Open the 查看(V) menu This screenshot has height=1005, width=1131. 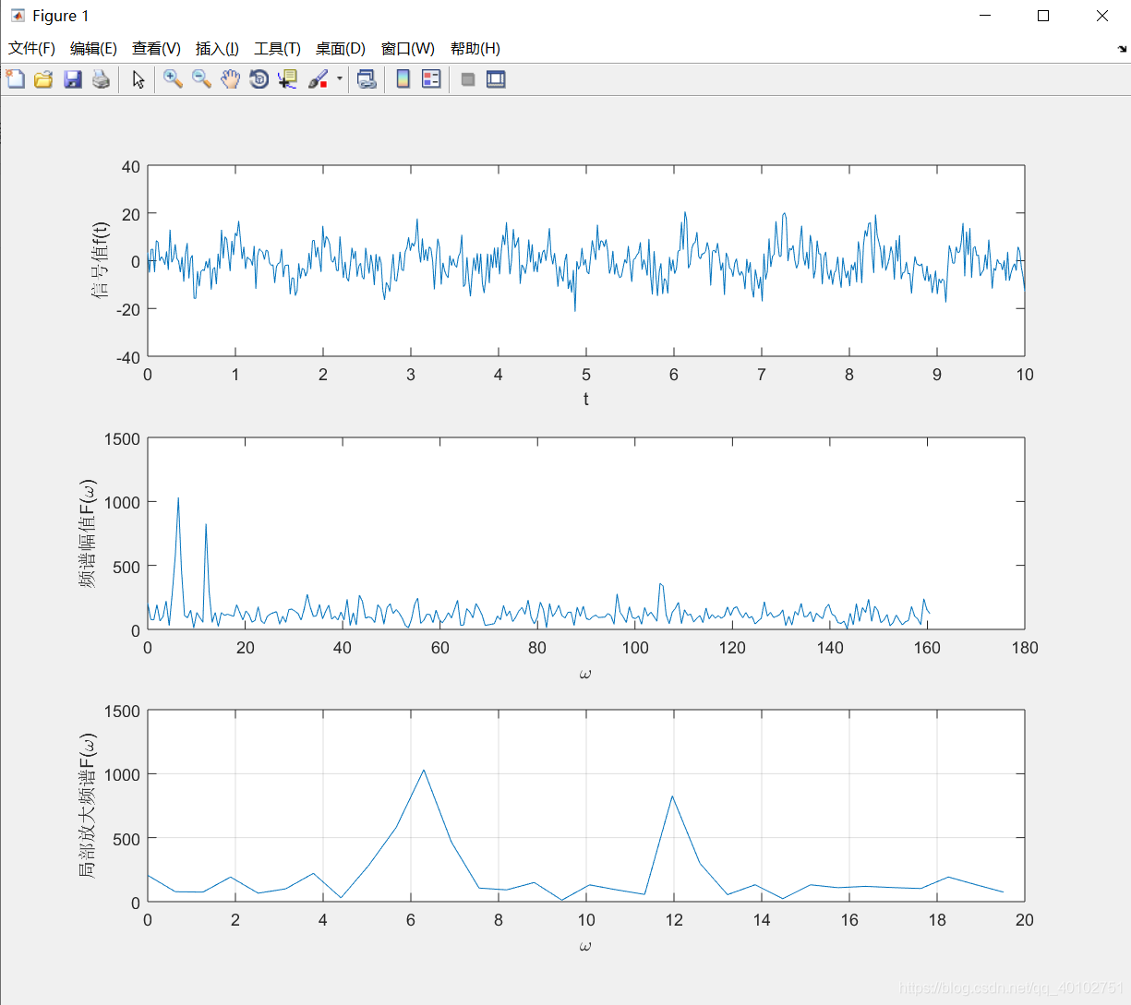coord(156,48)
